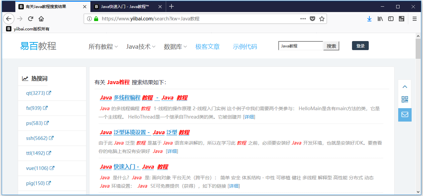The height and width of the screenshot is (196, 423).
Task: Click the site search box containing Java教程
Action: coord(300,46)
